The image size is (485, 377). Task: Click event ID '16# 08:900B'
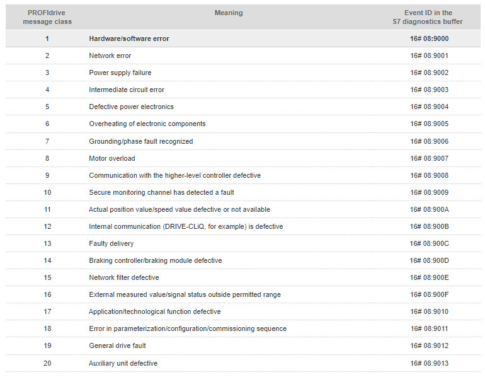(x=430, y=226)
